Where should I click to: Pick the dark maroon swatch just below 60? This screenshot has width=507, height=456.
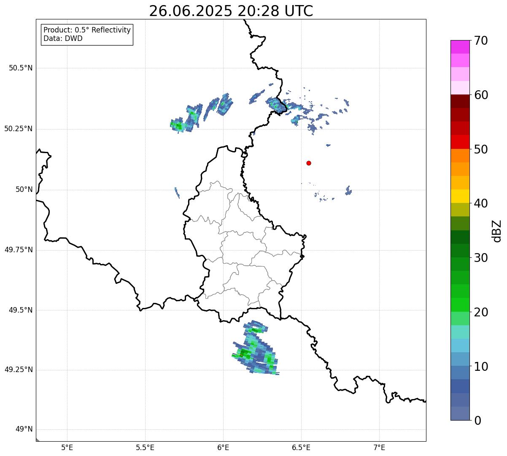tap(460, 101)
